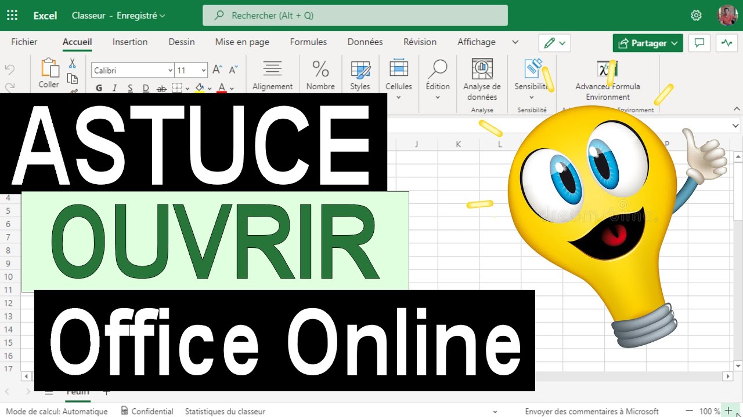Launch Analyse de données
Viewport: 743px width, 417px height.
point(482,80)
